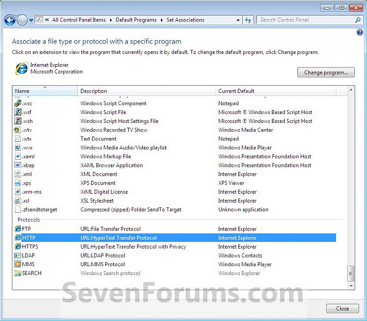
Task: Select the .xml document icon
Action: pyautogui.click(x=18, y=174)
